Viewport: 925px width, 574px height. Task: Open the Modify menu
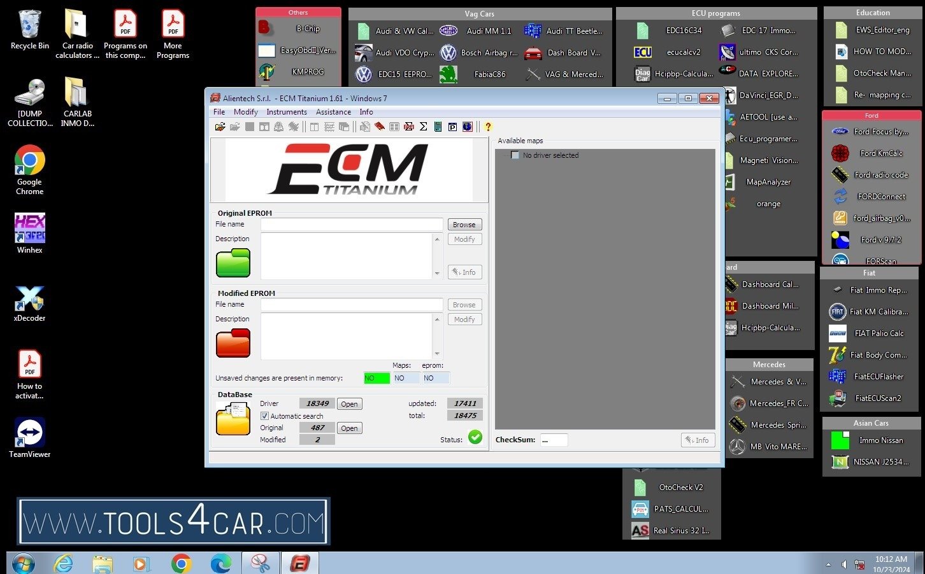tap(245, 112)
